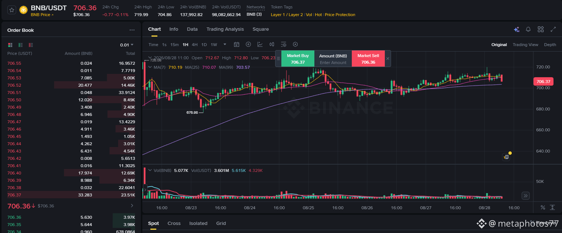Viewport: 562px width, 233px height.
Task: Open the calendar go-to-date tool
Action: pyautogui.click(x=237, y=45)
